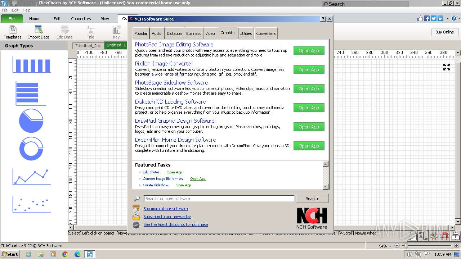This screenshot has width=461, height=259.
Task: Open the Help menu in menu bar
Action: point(27,10)
